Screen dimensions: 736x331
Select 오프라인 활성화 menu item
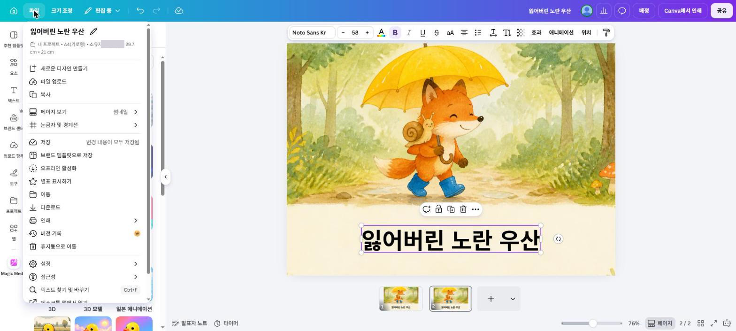tap(84, 168)
